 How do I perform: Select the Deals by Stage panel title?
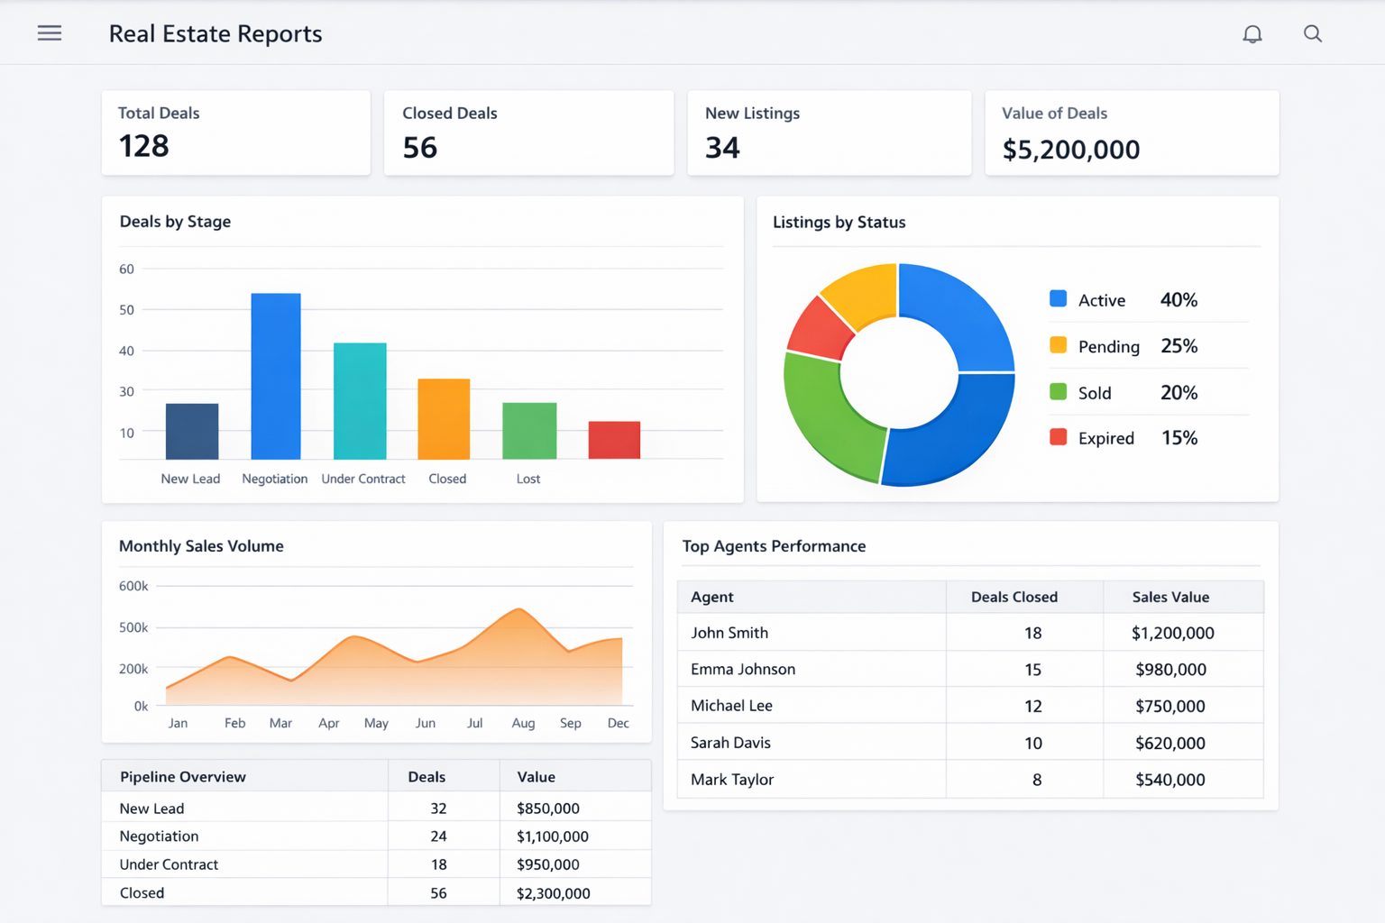coord(175,222)
